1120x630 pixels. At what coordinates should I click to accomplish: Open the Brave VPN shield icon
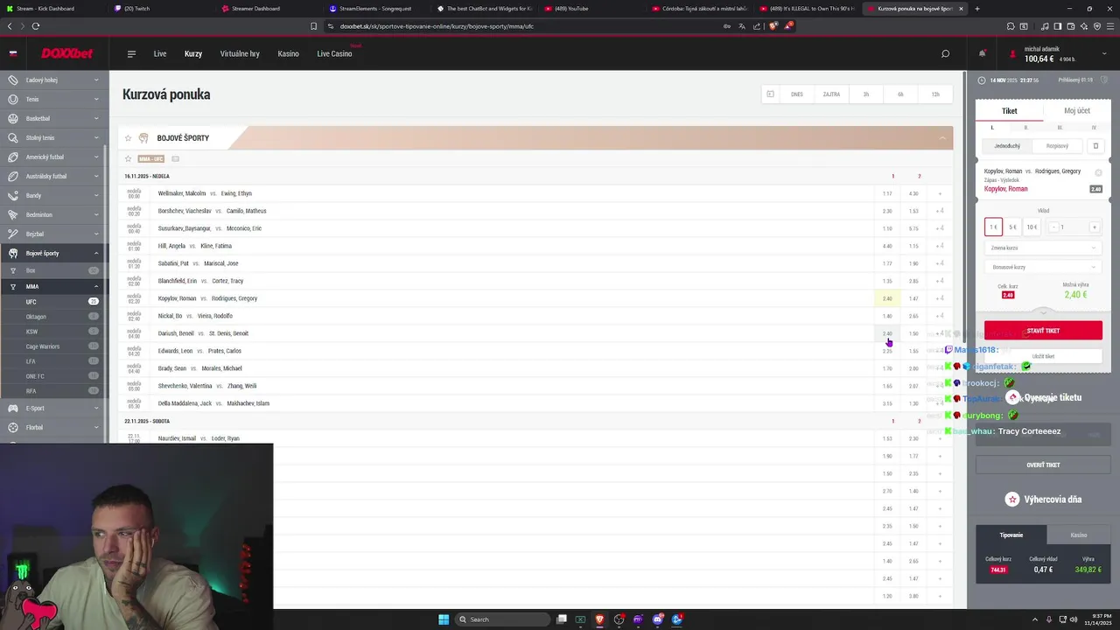click(1096, 26)
